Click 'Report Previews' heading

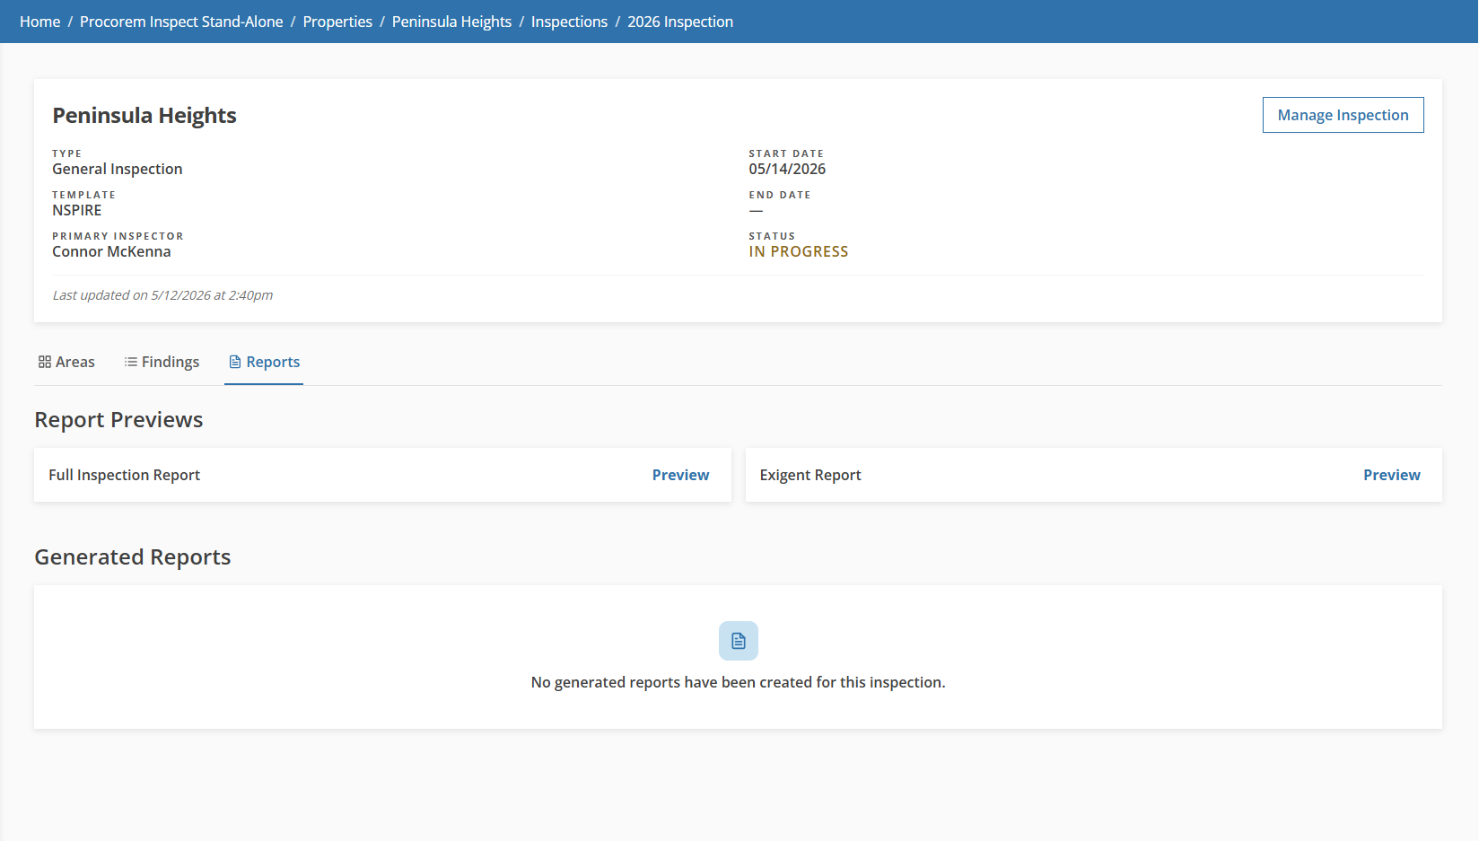pyautogui.click(x=118, y=420)
